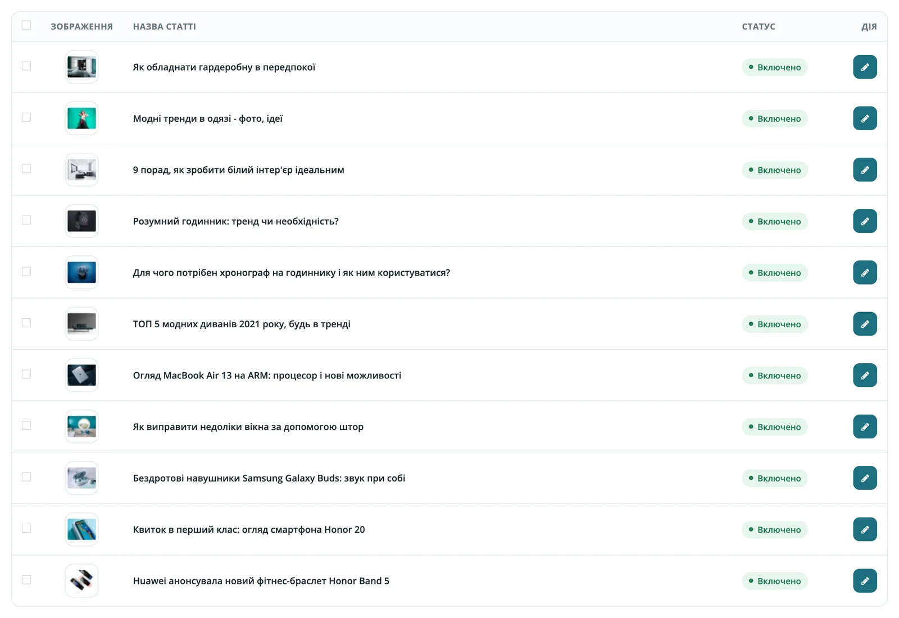Open 'Для чого потрібен хронограф' article title
The image size is (899, 618).
292,273
